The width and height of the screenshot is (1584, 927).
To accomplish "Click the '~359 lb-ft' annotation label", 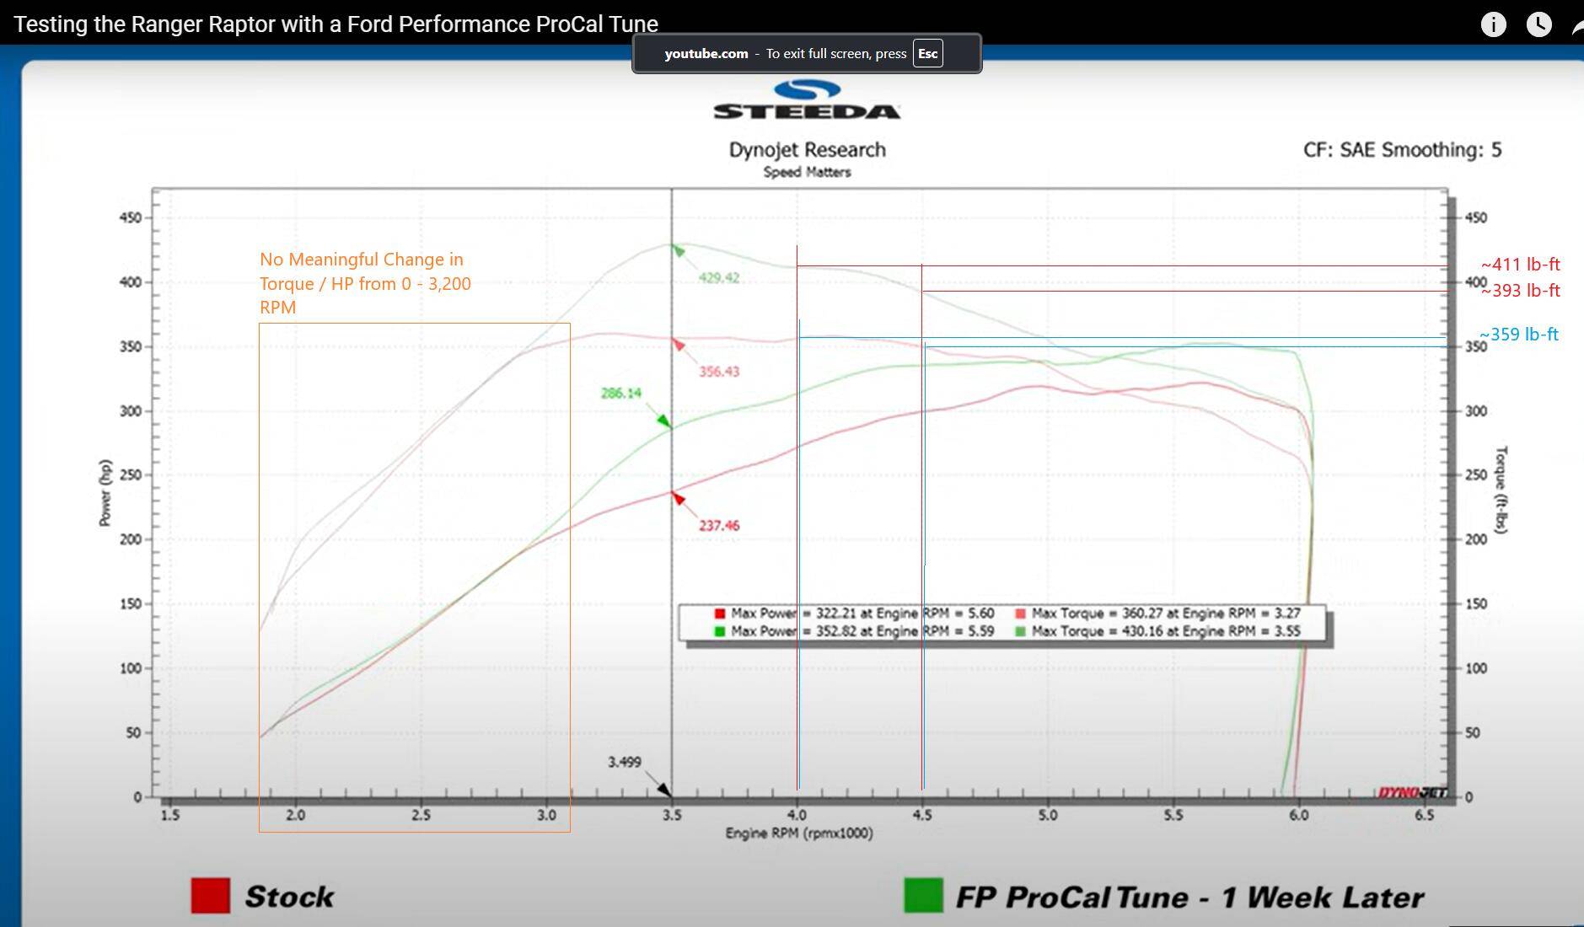I will point(1519,335).
